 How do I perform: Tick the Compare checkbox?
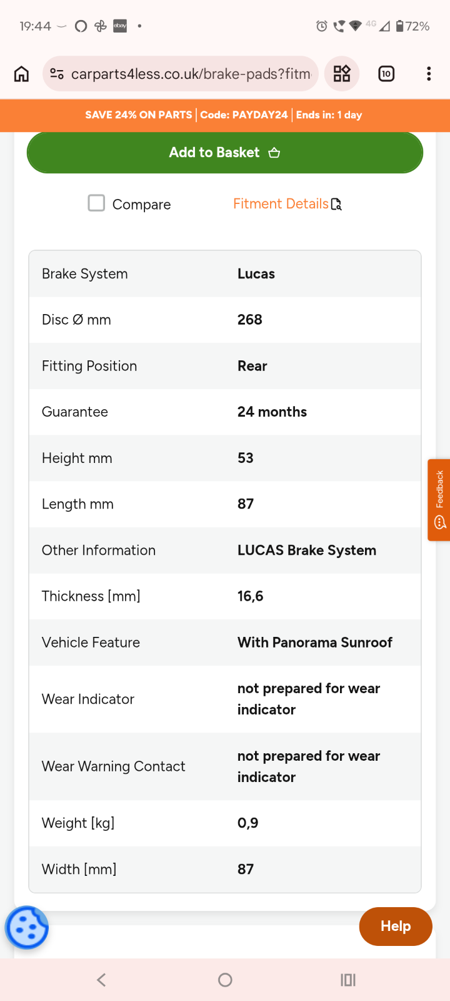point(96,203)
